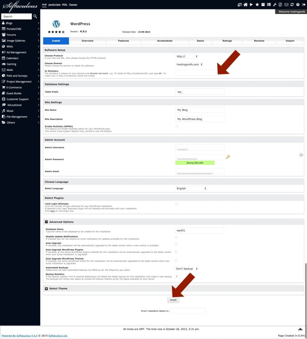
Task: Click the Softaculous logo
Action: [20, 6]
